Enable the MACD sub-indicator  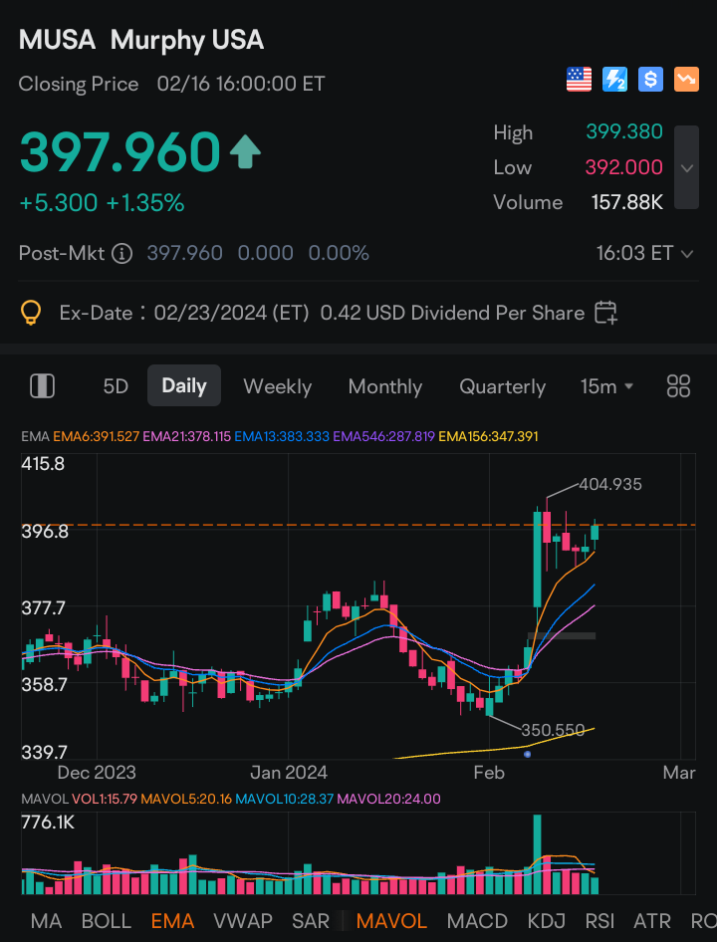(x=477, y=921)
